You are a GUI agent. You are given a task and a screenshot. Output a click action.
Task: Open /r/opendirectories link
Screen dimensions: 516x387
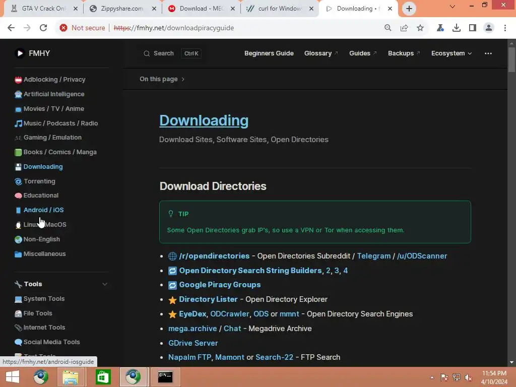(214, 255)
